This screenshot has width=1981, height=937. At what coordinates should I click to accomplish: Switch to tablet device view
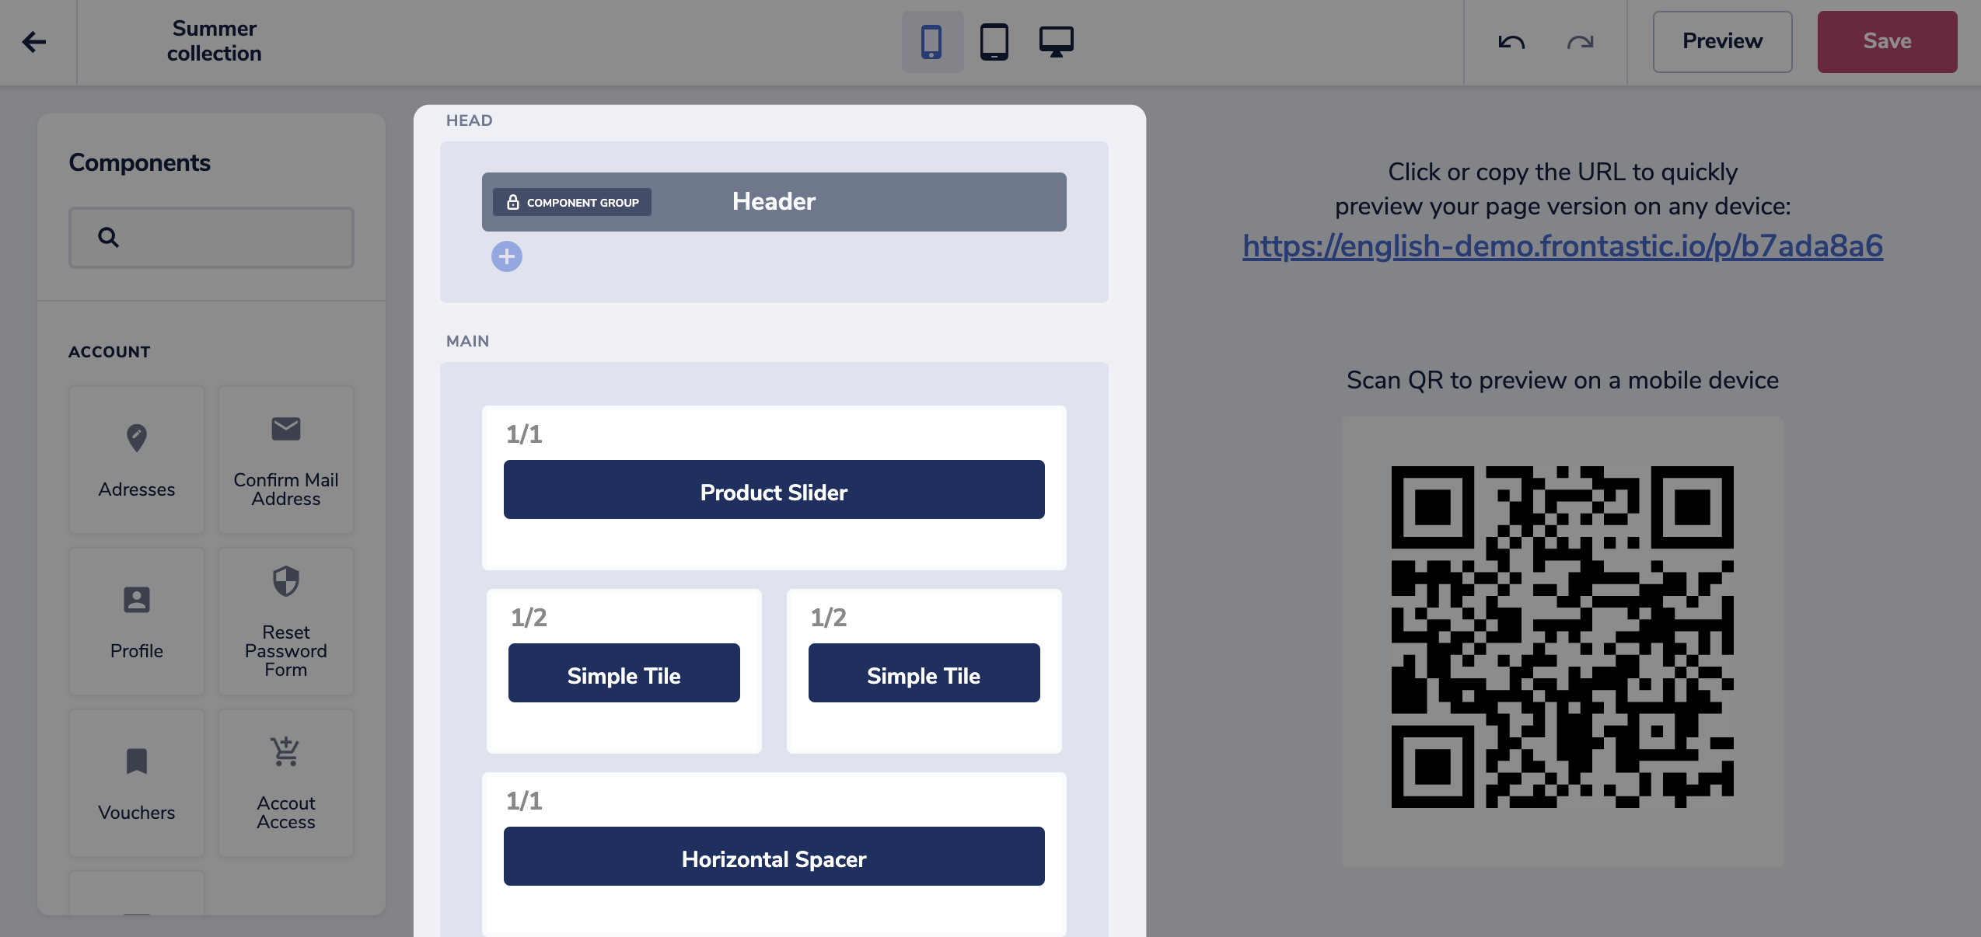[x=994, y=41]
